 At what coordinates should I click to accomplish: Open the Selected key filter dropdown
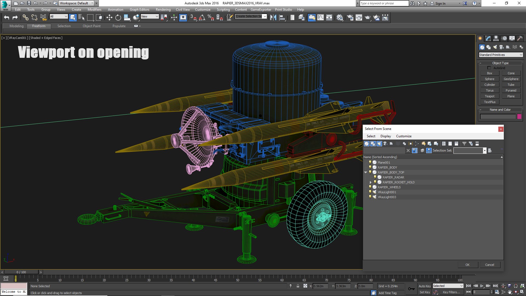pyautogui.click(x=448, y=286)
